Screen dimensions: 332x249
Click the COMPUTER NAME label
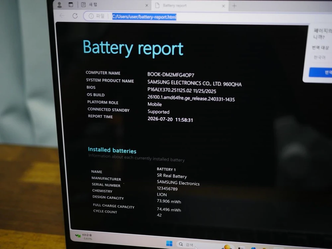pyautogui.click(x=103, y=73)
